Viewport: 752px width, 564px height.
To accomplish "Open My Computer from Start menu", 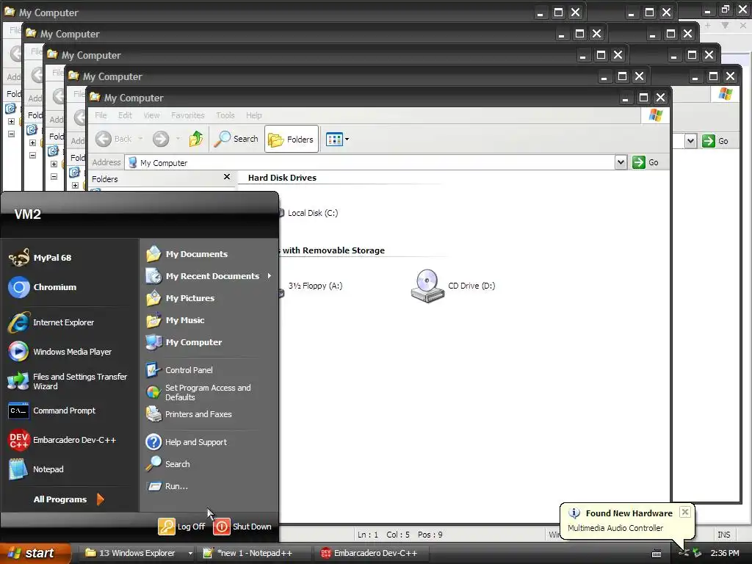I will coord(184,342).
